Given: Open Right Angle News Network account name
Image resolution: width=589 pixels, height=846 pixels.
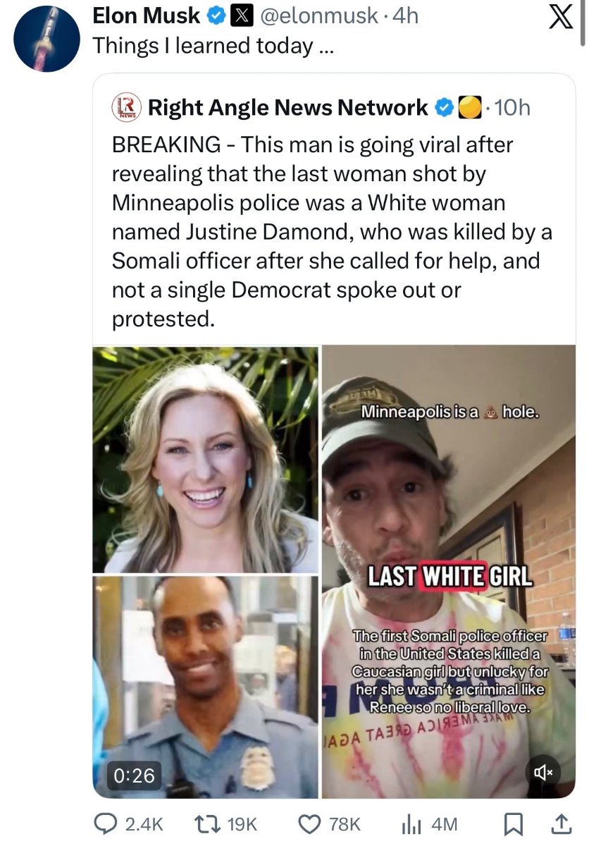Looking at the screenshot, I should coord(287,108).
